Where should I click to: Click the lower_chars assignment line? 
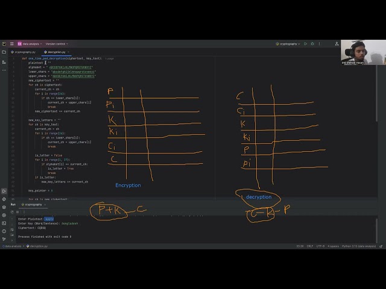pyautogui.click(x=62, y=72)
